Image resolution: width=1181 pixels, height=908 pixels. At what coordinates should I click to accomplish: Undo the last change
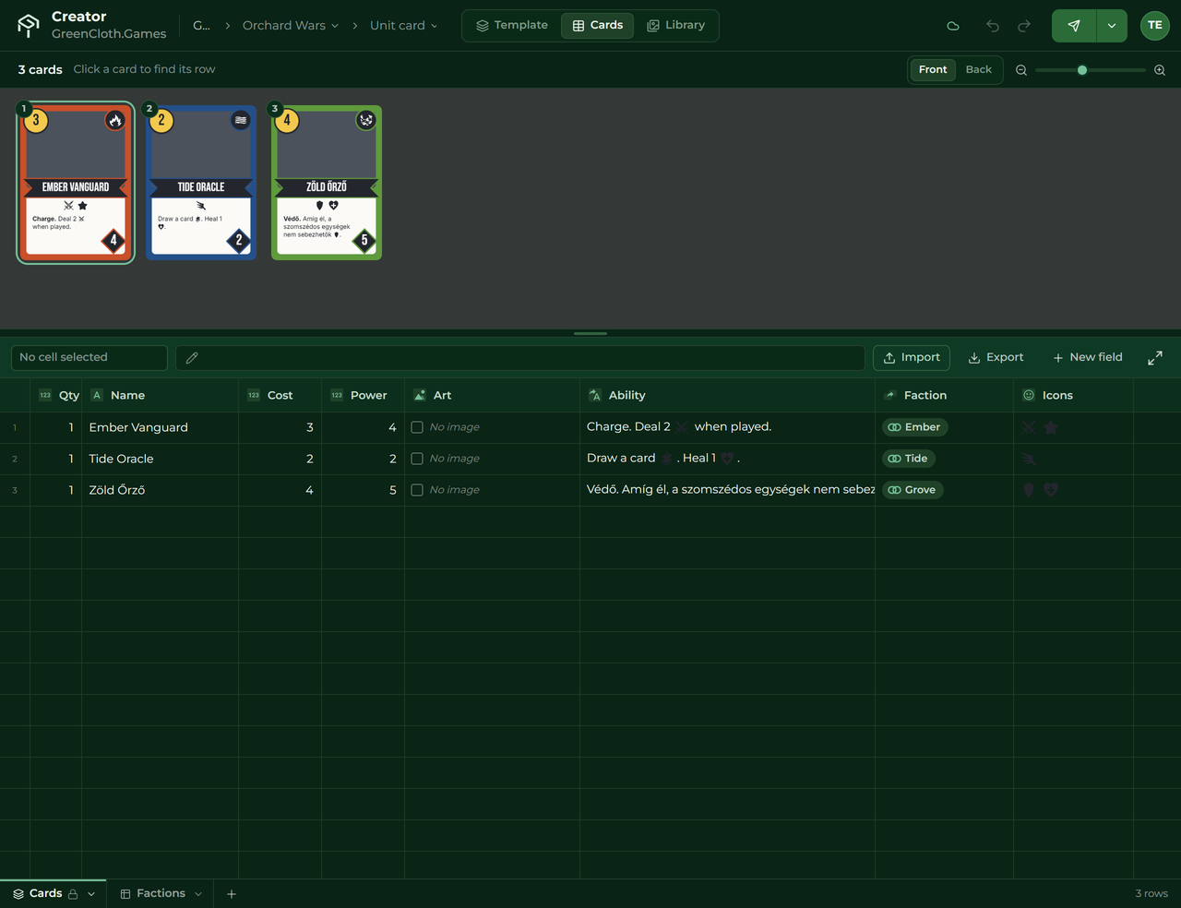coord(993,26)
